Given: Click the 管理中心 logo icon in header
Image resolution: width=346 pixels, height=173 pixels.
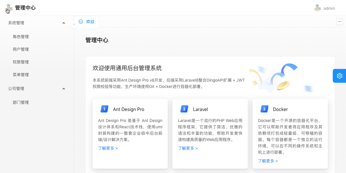Looking at the screenshot, I should point(9,8).
